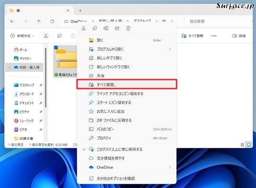
Task: Select クイック アクセスにピン留めする
Action: (x=127, y=94)
